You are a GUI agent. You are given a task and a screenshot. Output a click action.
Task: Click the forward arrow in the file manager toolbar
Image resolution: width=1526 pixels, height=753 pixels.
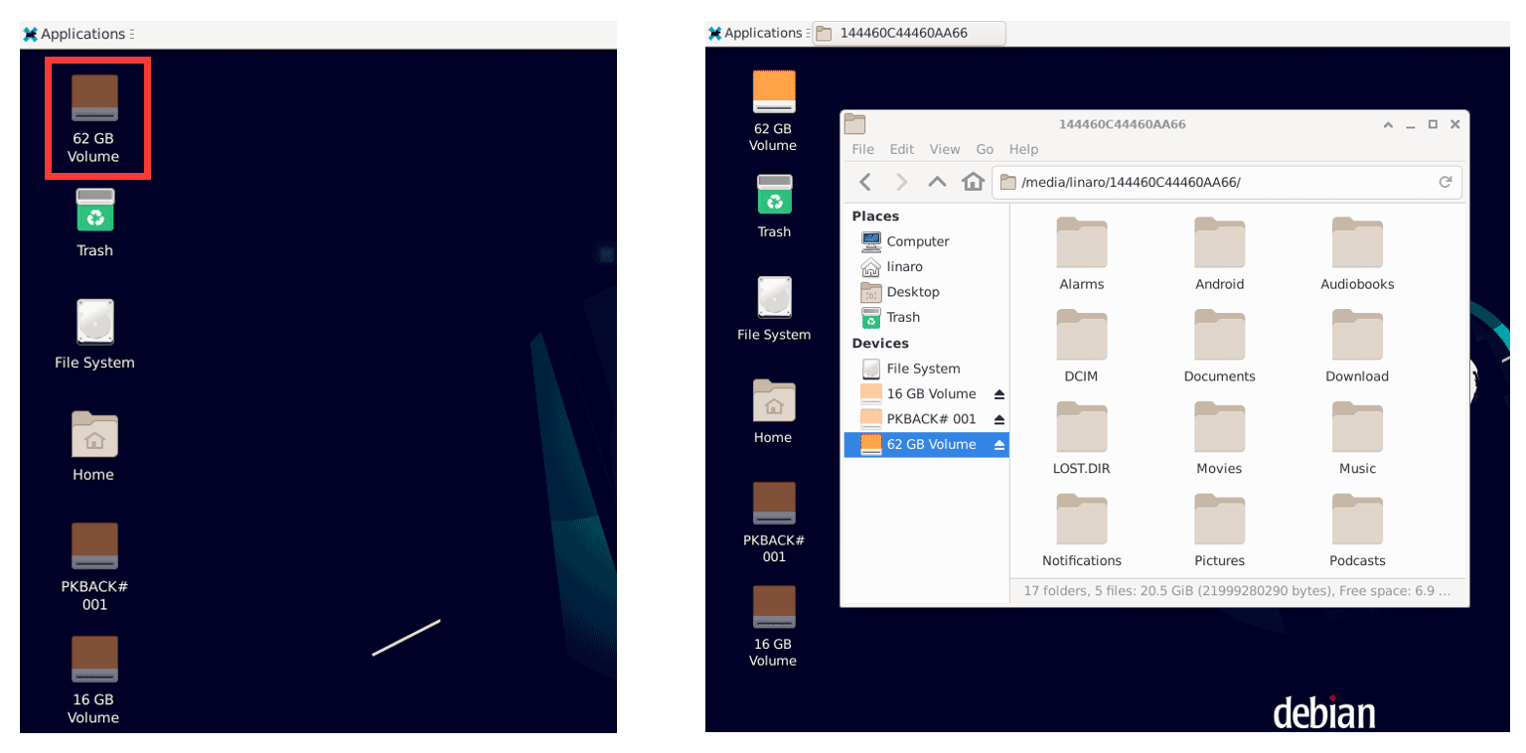901,182
